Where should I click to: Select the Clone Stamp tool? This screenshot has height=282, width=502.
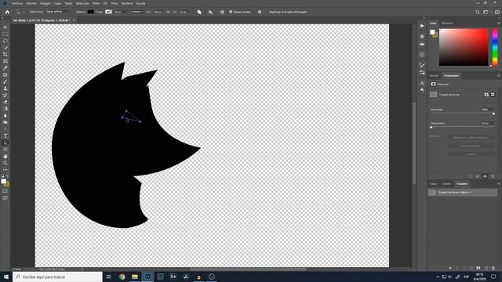click(5, 89)
